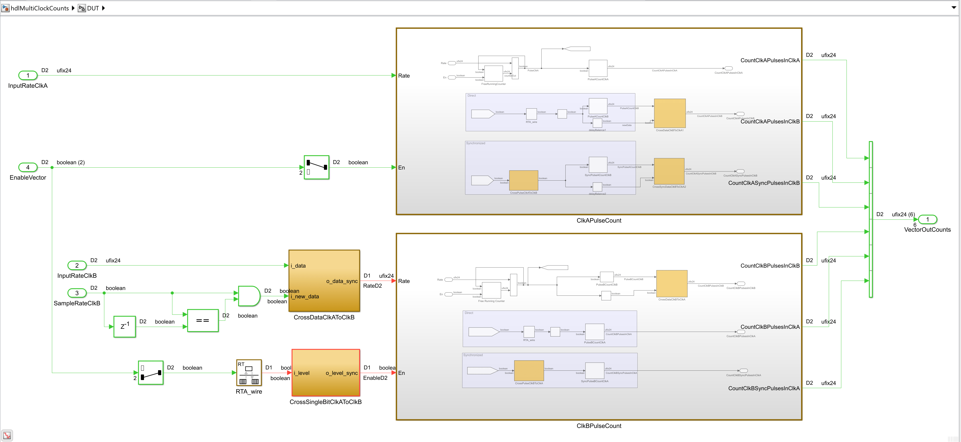Screen dimensions: 961x442
Task: Click the selector block feeding ClkAPulseCount En
Action: pos(316,167)
